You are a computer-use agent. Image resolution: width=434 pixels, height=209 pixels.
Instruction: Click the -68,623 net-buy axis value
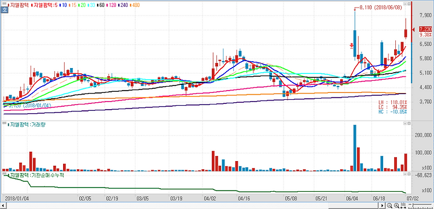point(424,176)
